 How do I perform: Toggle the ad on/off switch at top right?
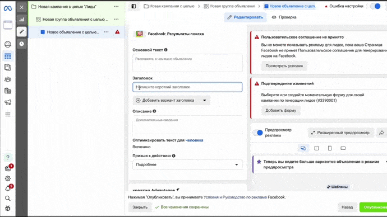coord(375,6)
